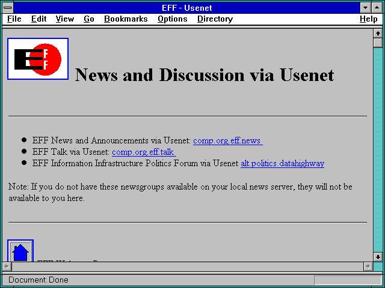Open the File menu

pos(14,19)
